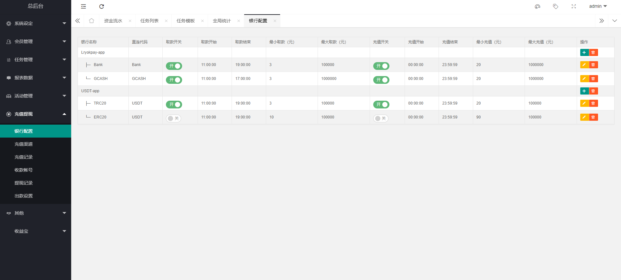The width and height of the screenshot is (621, 280).
Task: Enter fullscreen with the expand icon
Action: 574,6
